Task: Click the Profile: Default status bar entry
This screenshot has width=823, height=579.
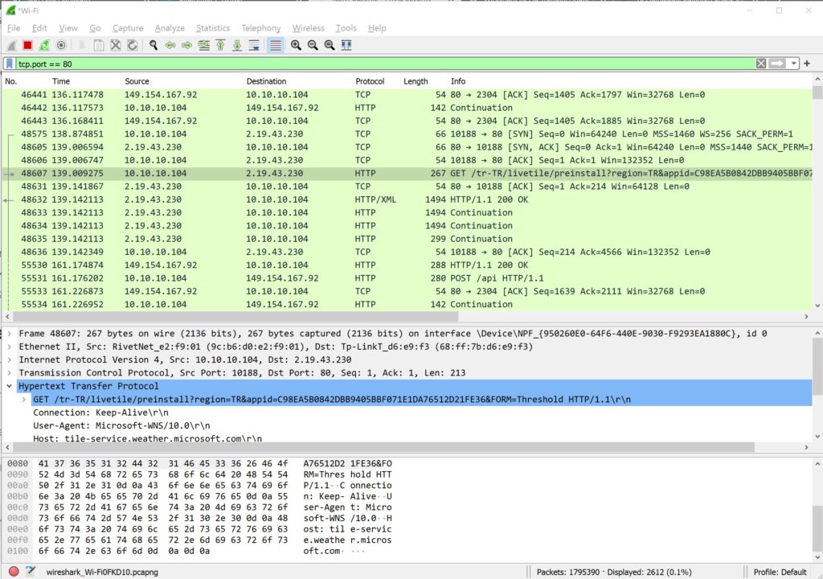Action: pyautogui.click(x=780, y=572)
